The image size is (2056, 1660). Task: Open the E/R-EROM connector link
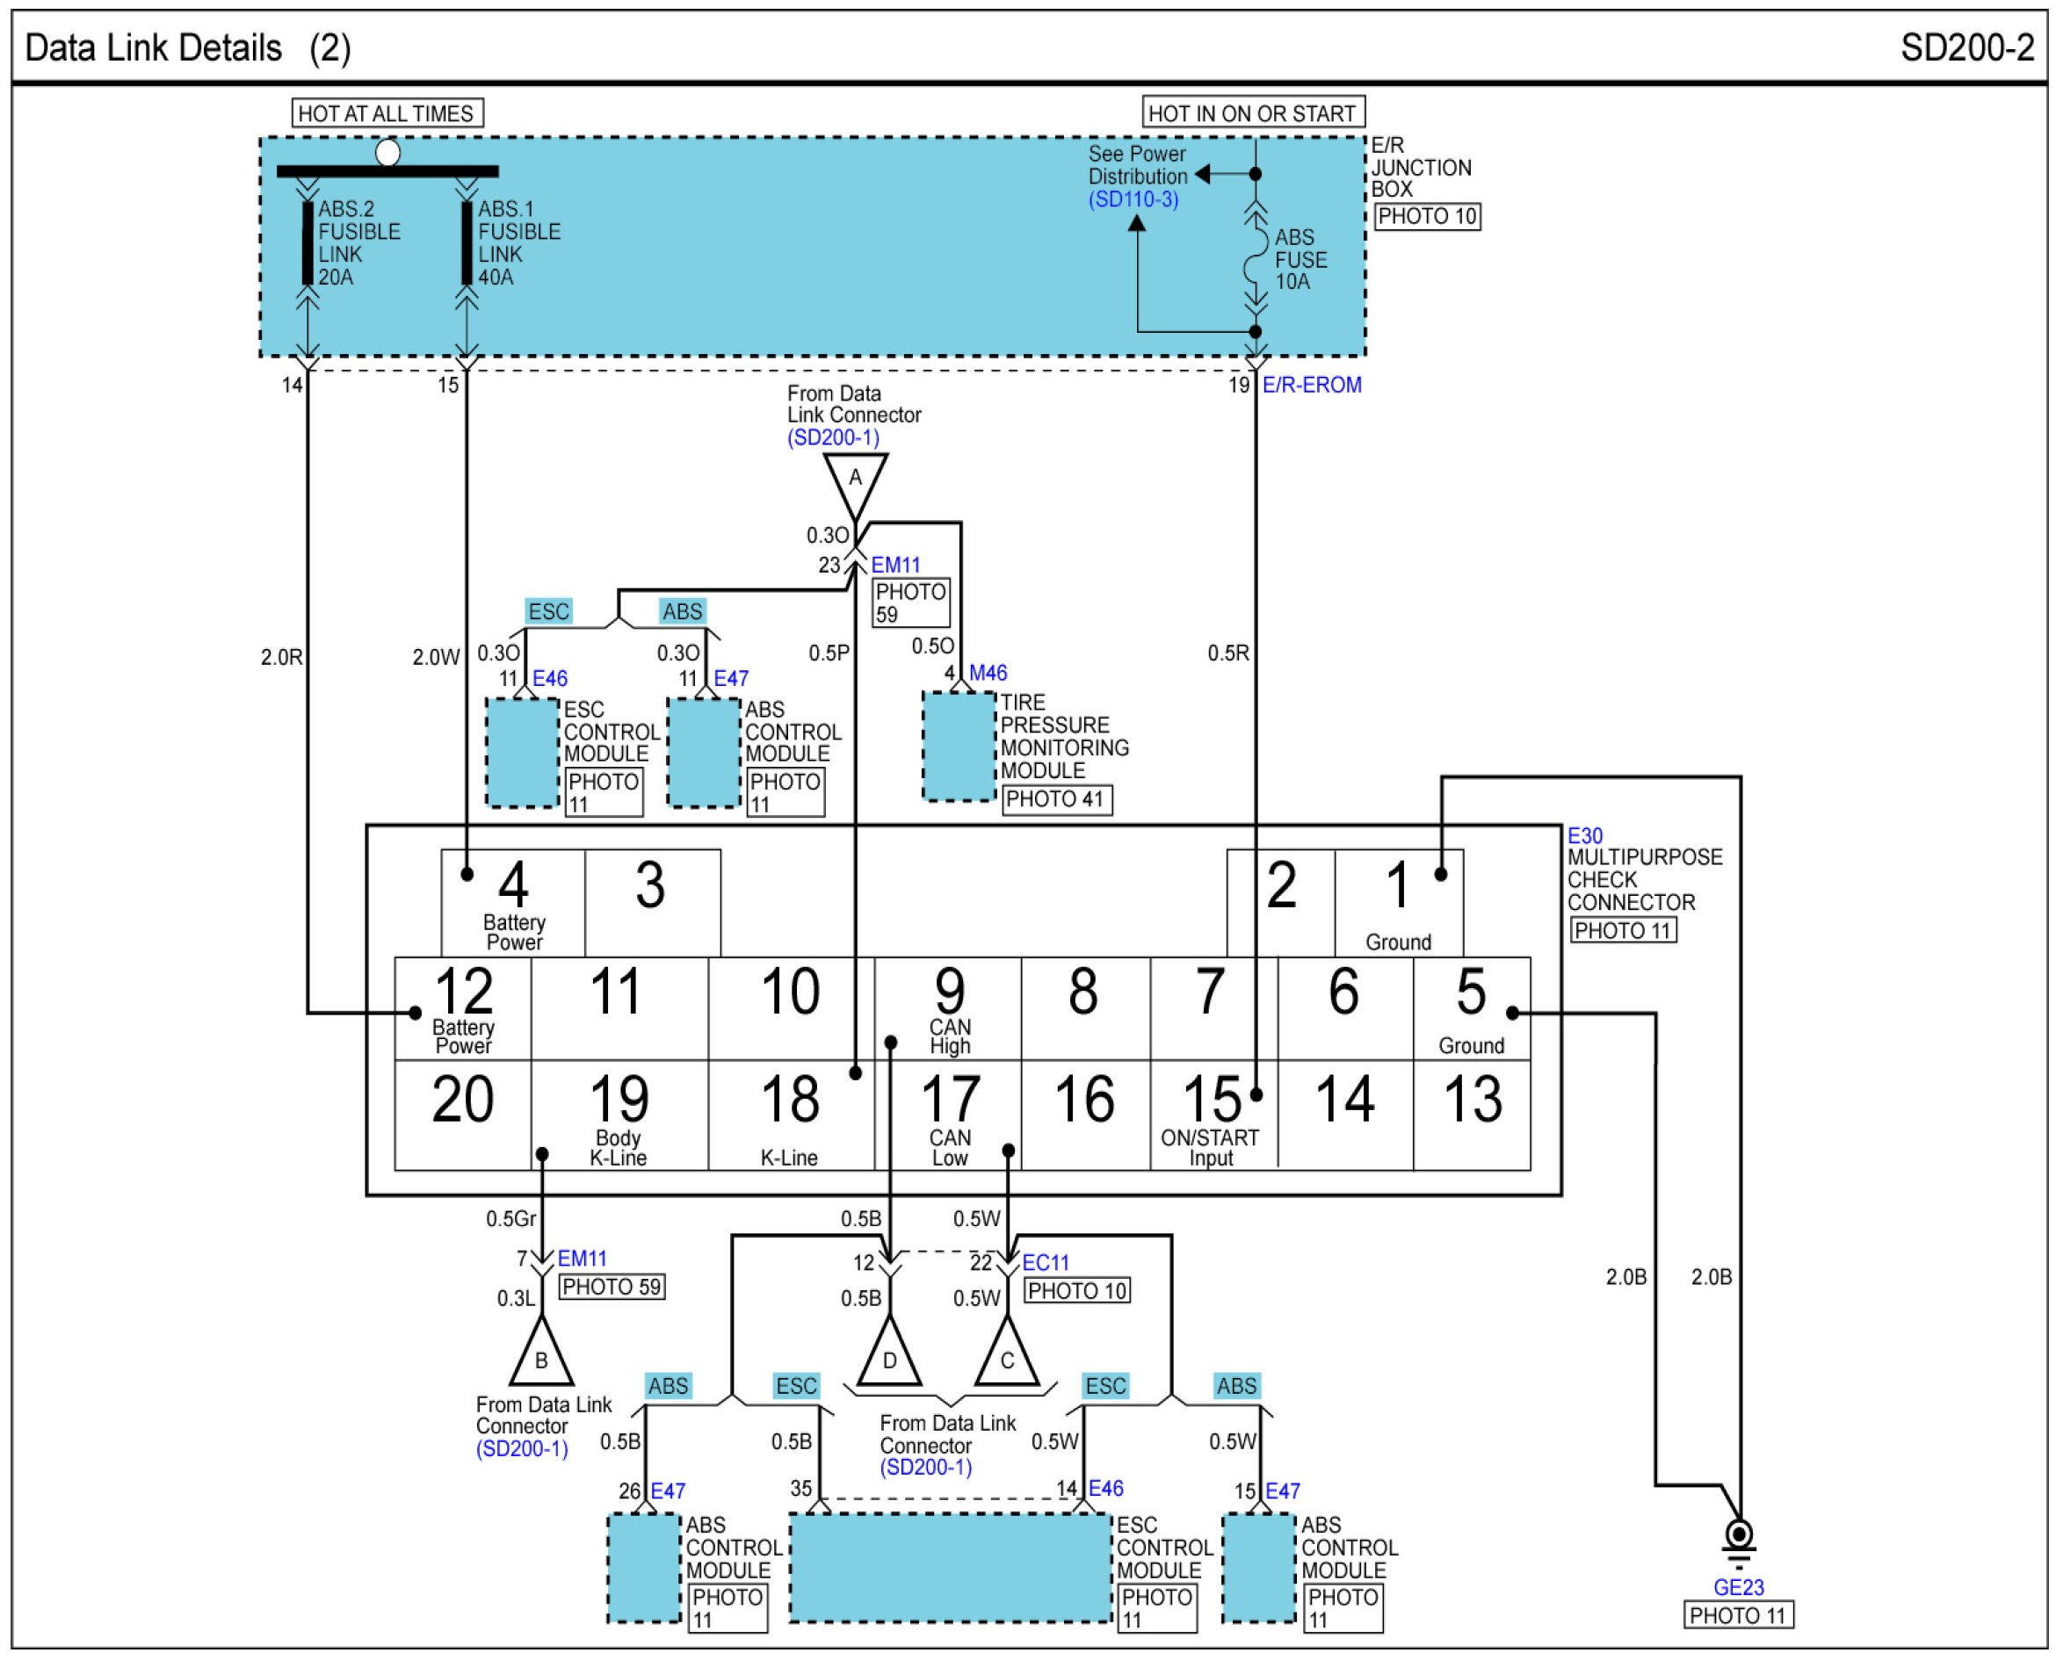click(x=1312, y=386)
